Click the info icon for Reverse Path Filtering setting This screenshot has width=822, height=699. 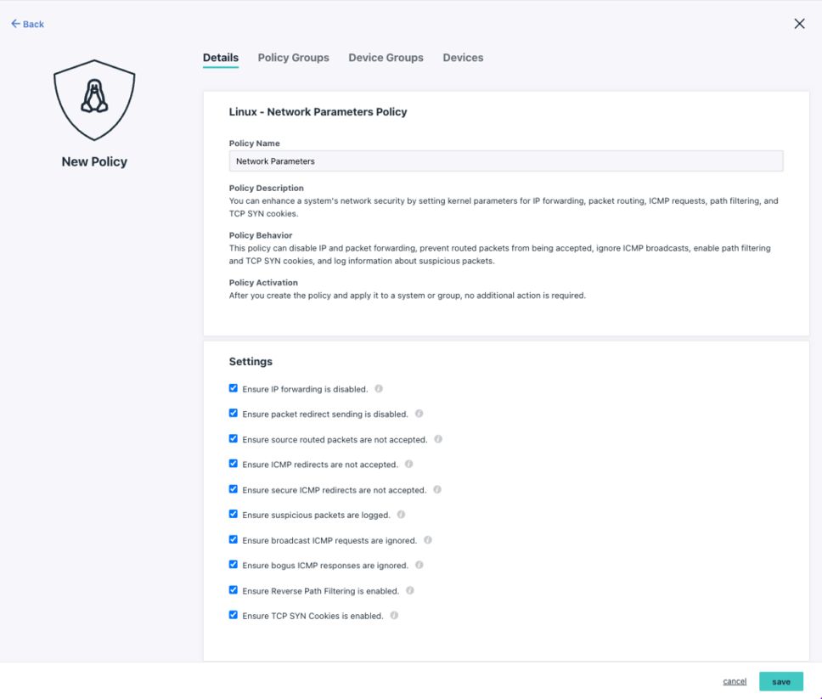click(x=409, y=590)
